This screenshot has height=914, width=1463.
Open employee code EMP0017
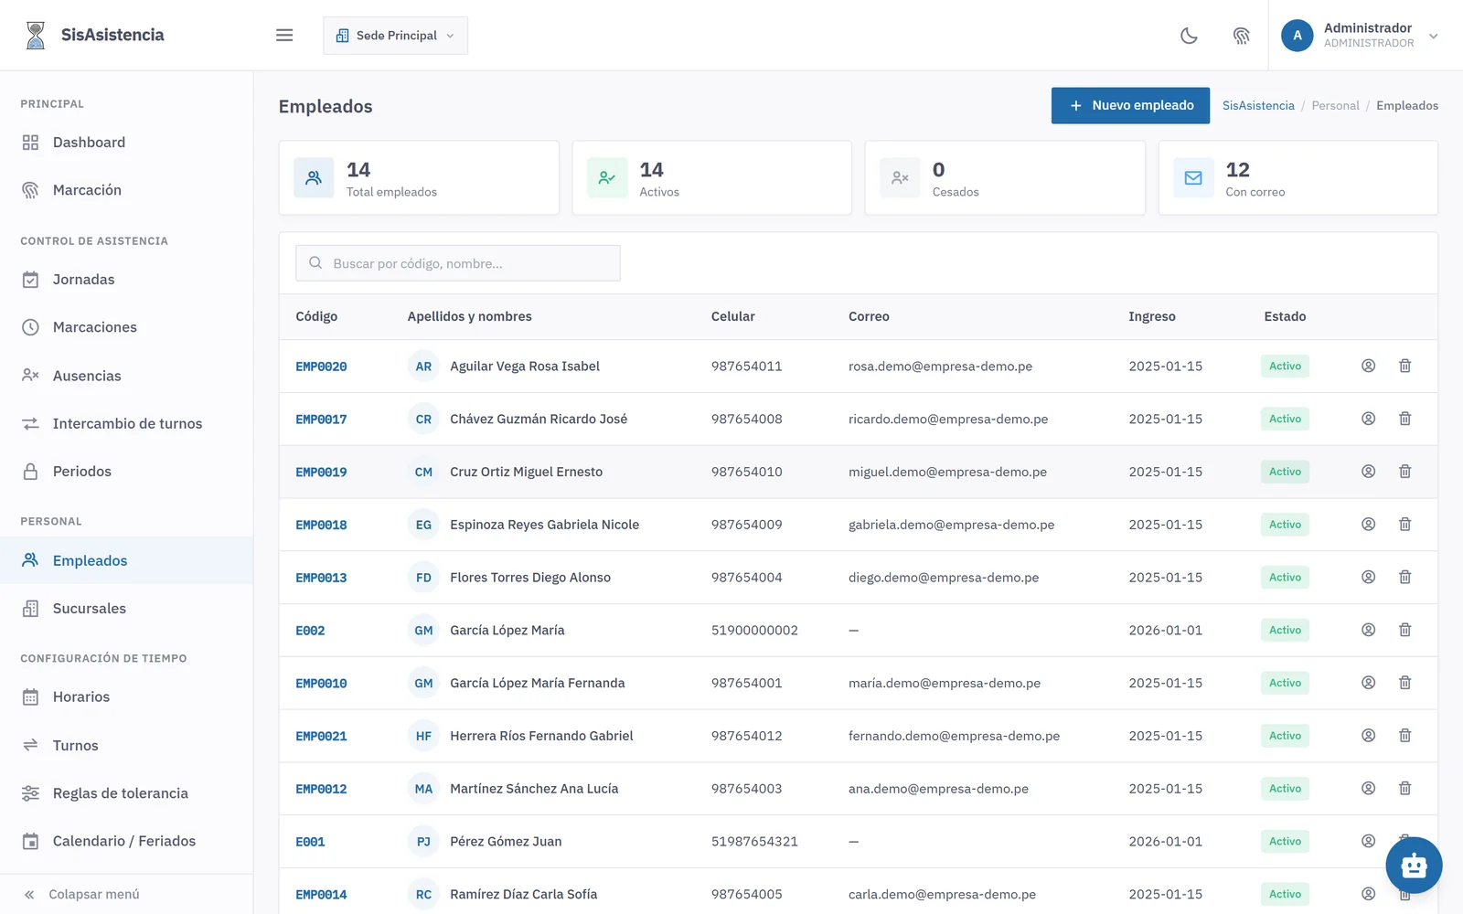pyautogui.click(x=321, y=420)
